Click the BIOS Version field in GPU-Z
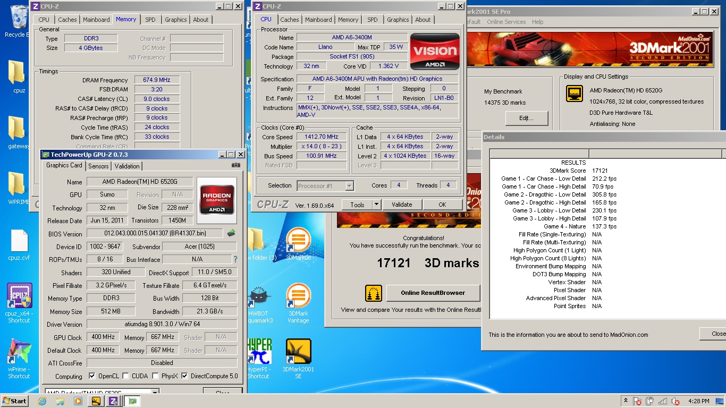This screenshot has height=408, width=726. [x=155, y=234]
